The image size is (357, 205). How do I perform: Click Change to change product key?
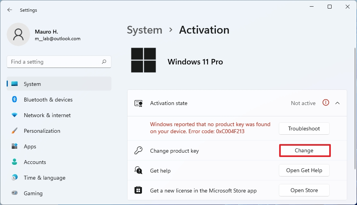[305, 150]
